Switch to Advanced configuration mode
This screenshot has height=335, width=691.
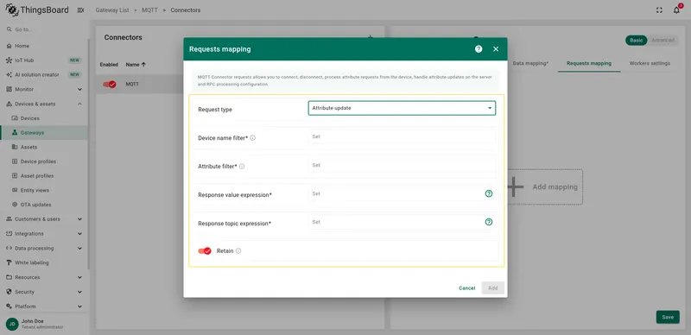pyautogui.click(x=662, y=40)
